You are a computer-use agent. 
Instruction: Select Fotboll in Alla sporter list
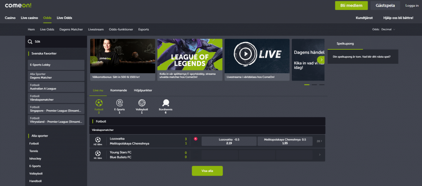coord(34,144)
